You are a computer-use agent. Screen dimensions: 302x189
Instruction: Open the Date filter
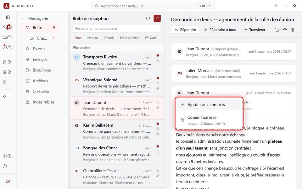151,38
